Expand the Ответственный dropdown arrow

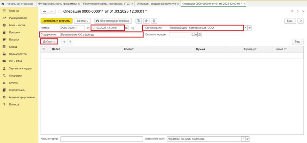click(243, 139)
